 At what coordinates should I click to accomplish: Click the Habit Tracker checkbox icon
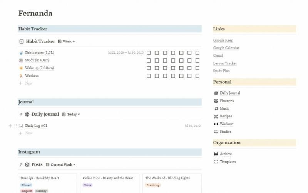(22, 41)
